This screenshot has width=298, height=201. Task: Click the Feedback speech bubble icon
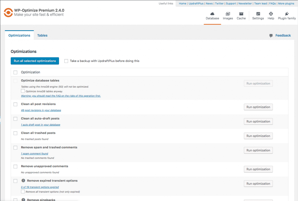click(271, 35)
